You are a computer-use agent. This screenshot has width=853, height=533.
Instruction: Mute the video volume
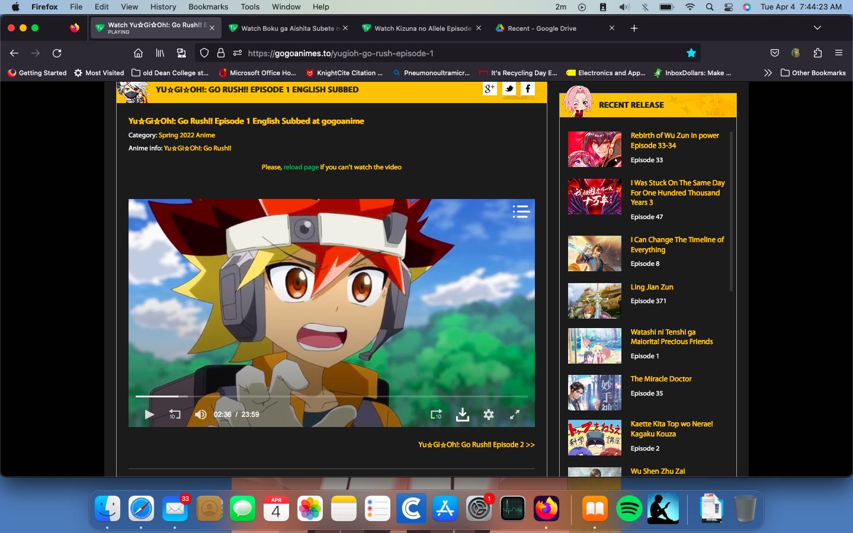(201, 415)
